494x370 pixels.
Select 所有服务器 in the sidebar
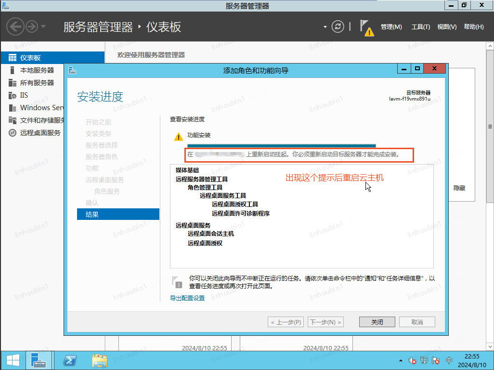pos(37,83)
